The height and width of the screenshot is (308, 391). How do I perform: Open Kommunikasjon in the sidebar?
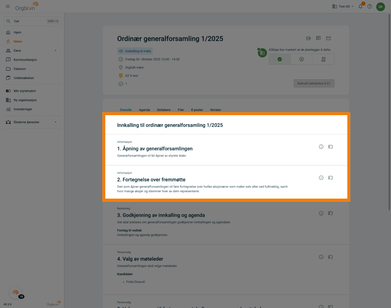point(25,60)
